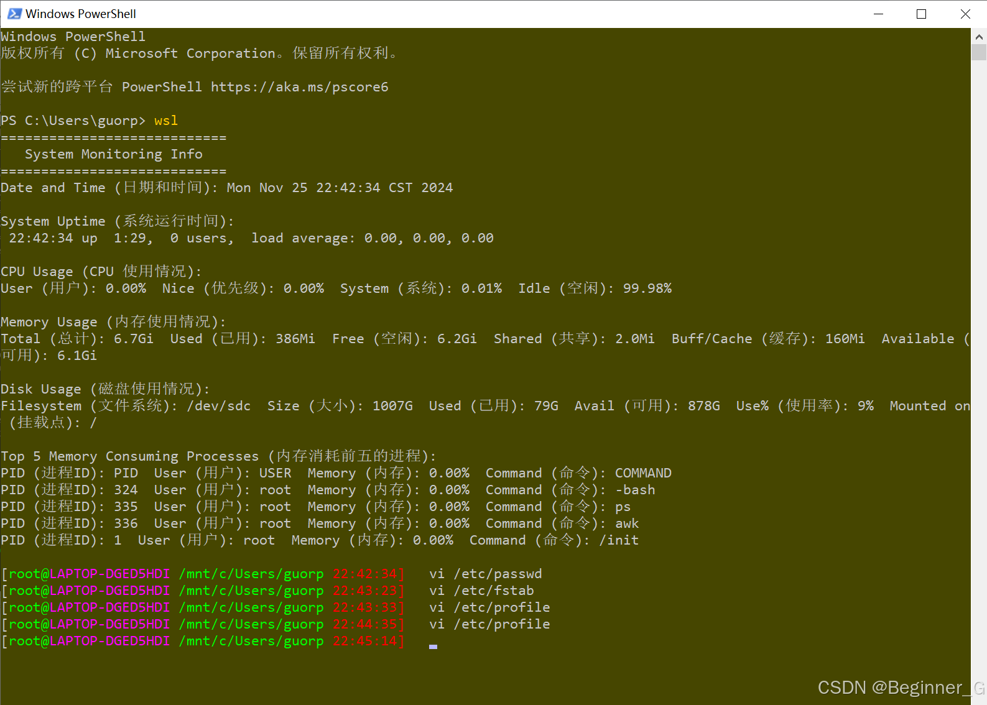This screenshot has height=705, width=987.
Task: Click the free memory value '6.2Gi'
Action: point(457,339)
